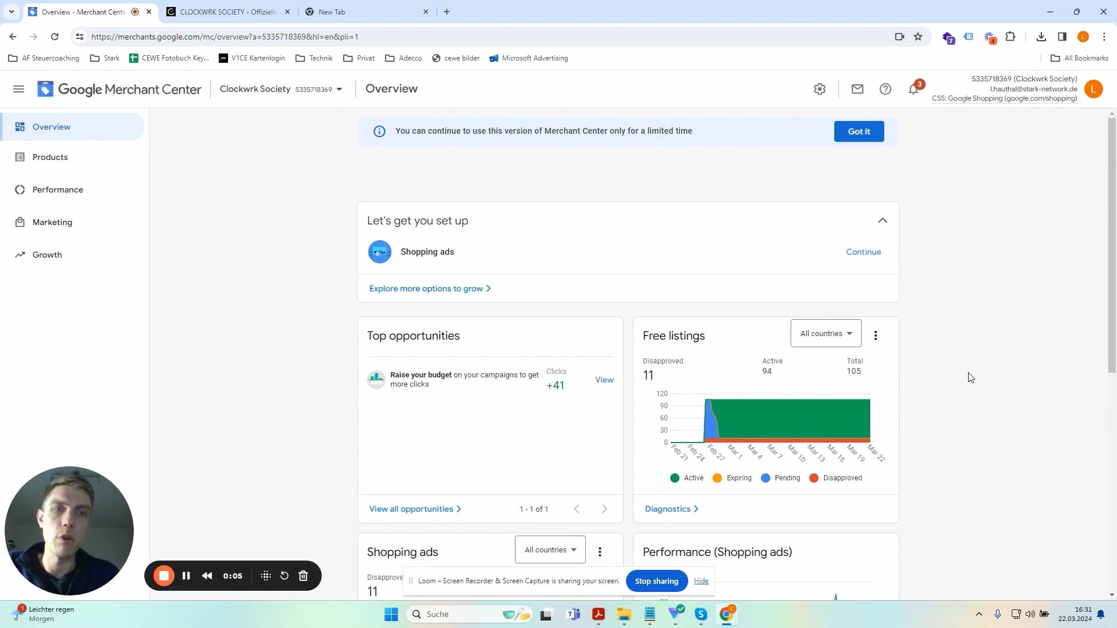The image size is (1117, 628).
Task: Expand the browser tab search dropdown
Action: [x=11, y=12]
